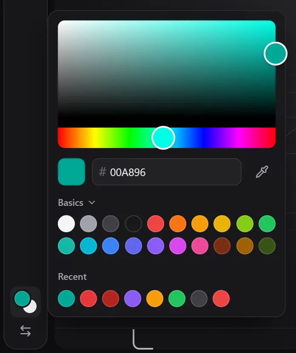This screenshot has width=296, height=353.
Task: Select the orange swatch in Recent
Action: pos(155,299)
